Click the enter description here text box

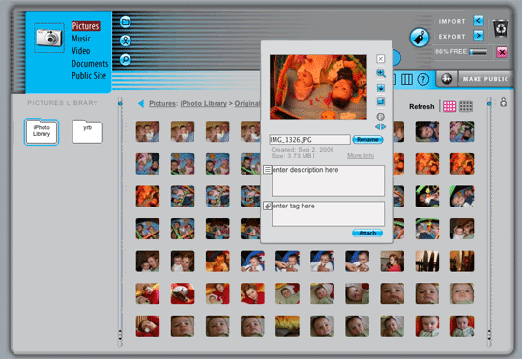(x=328, y=180)
